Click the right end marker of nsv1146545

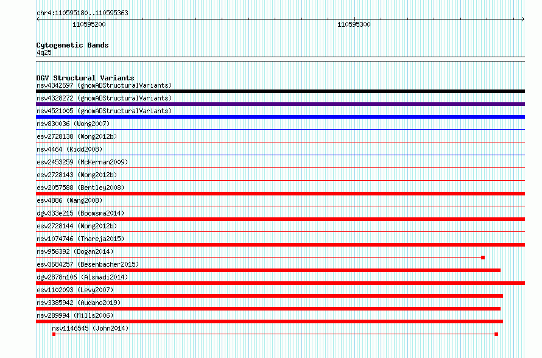(496, 334)
